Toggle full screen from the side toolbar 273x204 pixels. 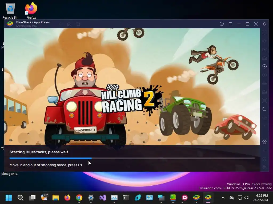264,32
